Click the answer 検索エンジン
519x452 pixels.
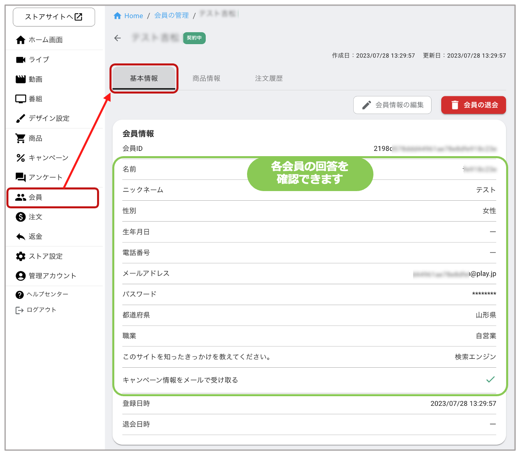pyautogui.click(x=476, y=357)
